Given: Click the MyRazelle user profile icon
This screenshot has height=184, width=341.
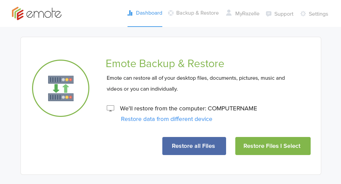Looking at the screenshot, I should click(229, 13).
